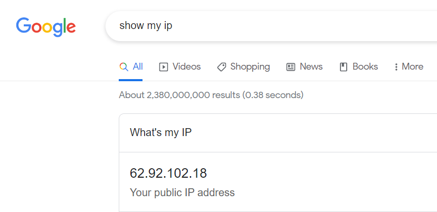Place cursor on the "show my ip" query text

146,26
